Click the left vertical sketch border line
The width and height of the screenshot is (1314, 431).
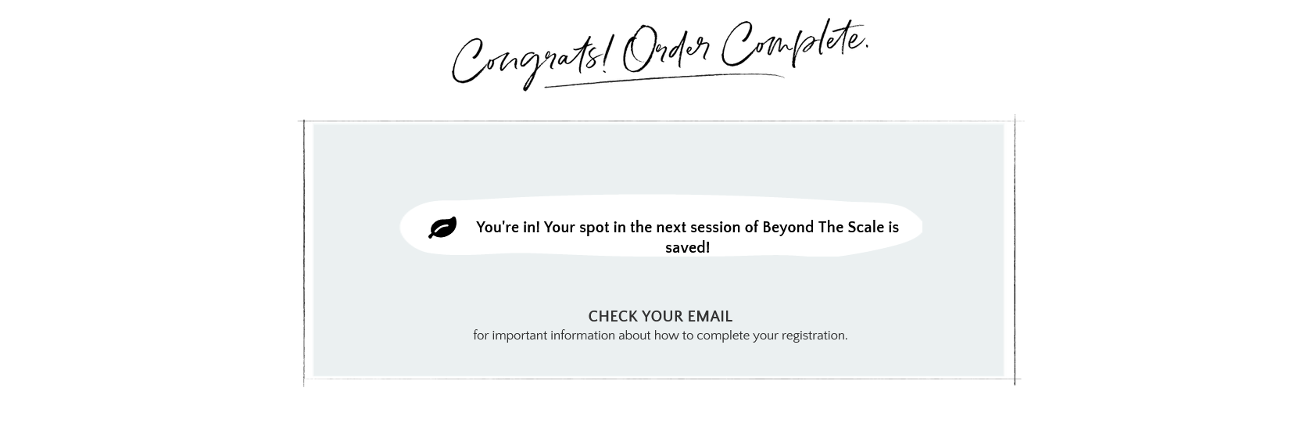pos(304,250)
